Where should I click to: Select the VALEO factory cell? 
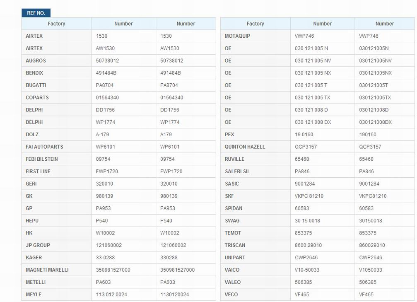coord(256,282)
